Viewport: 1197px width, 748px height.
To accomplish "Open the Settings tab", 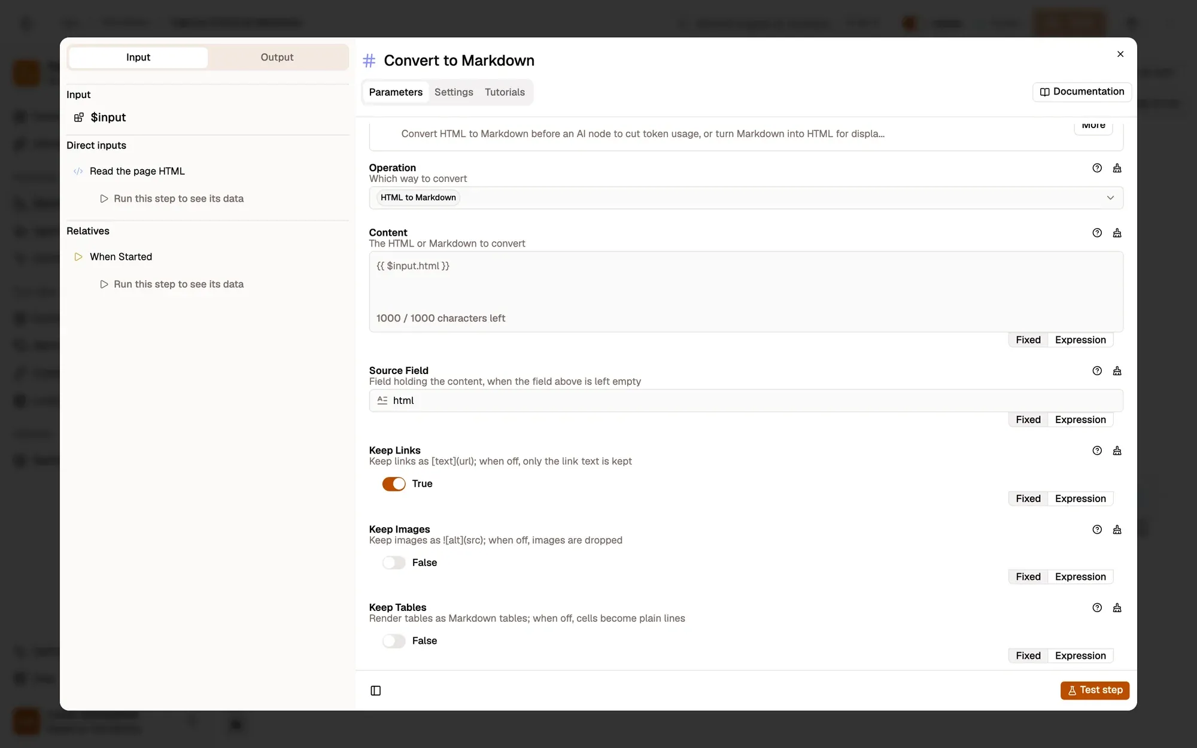I will pos(454,92).
